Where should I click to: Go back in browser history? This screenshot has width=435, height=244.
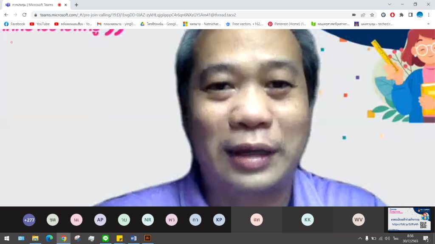(6, 15)
